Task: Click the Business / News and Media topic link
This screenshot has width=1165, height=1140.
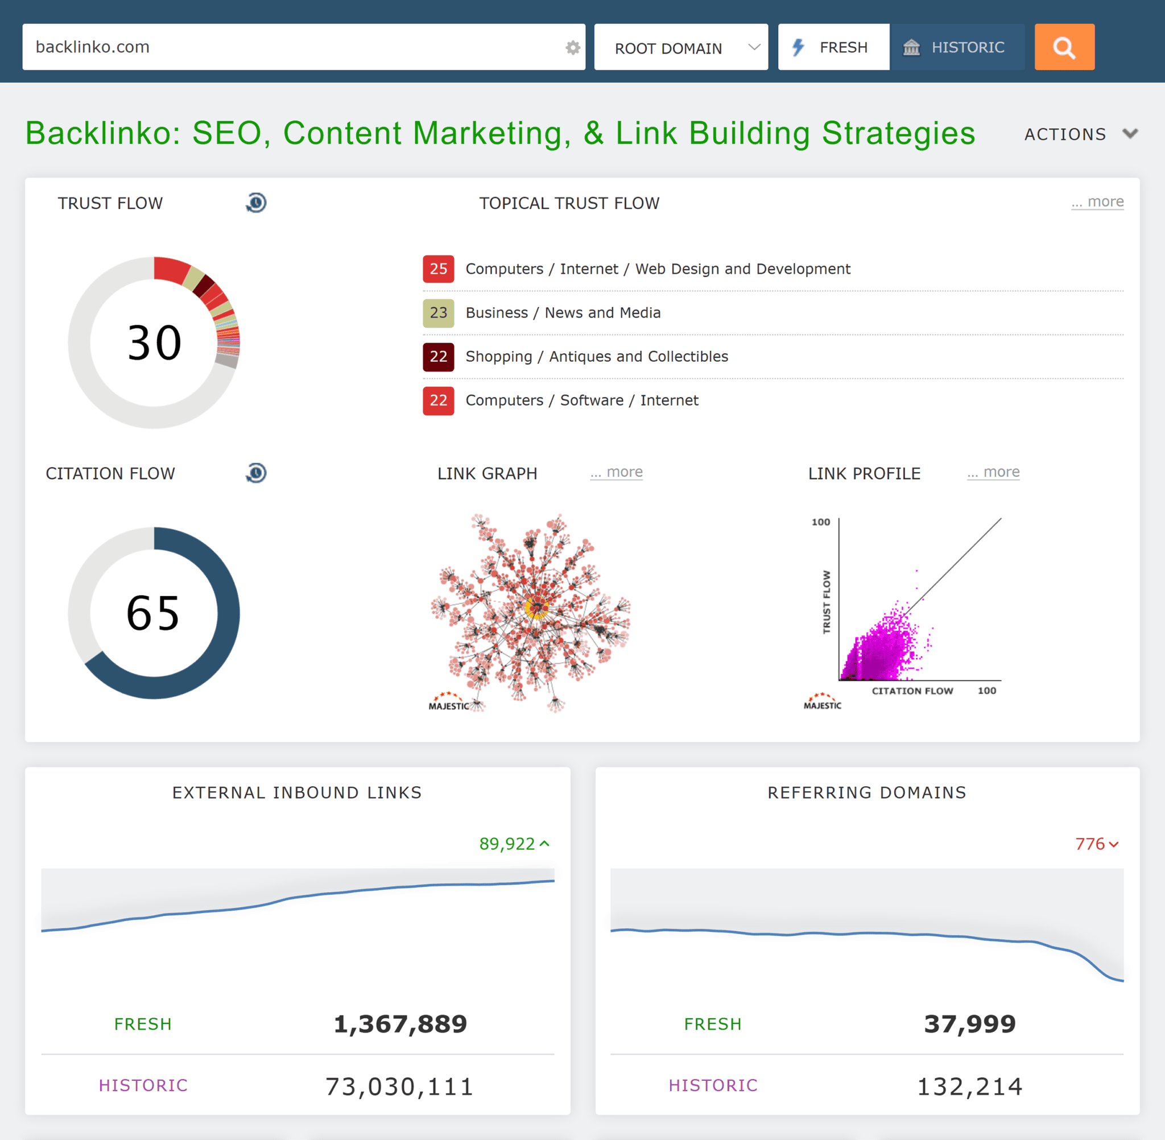Action: click(x=563, y=312)
